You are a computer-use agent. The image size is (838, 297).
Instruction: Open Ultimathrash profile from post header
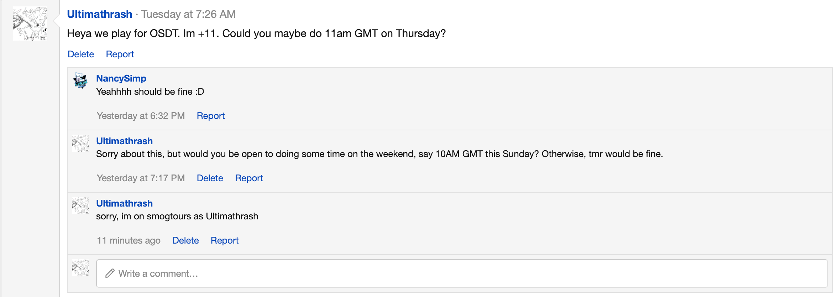coord(100,14)
